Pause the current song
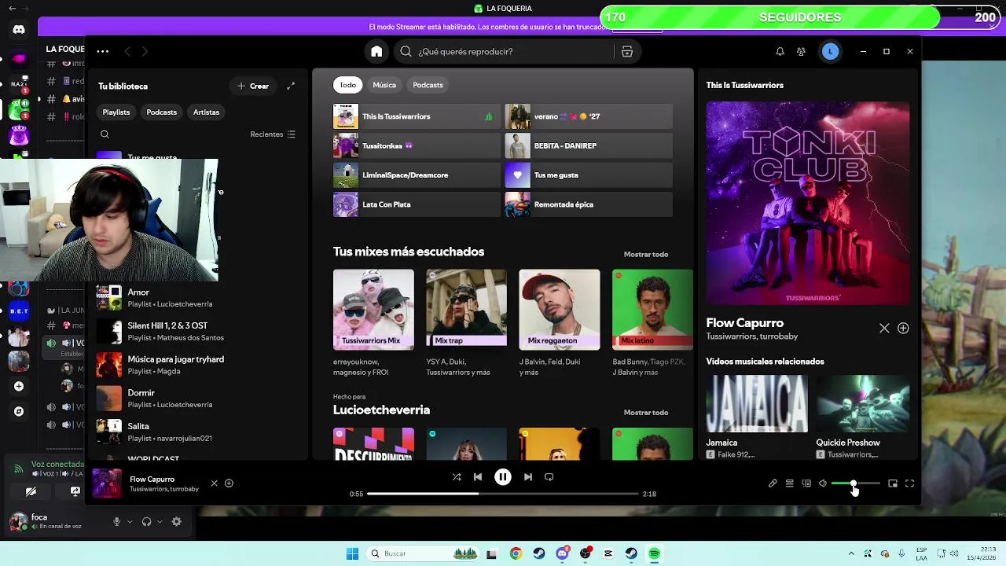Image resolution: width=1006 pixels, height=566 pixels. [503, 476]
